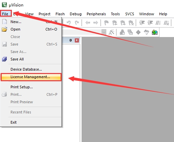Click the Comment selection icon

[x=158, y=23]
